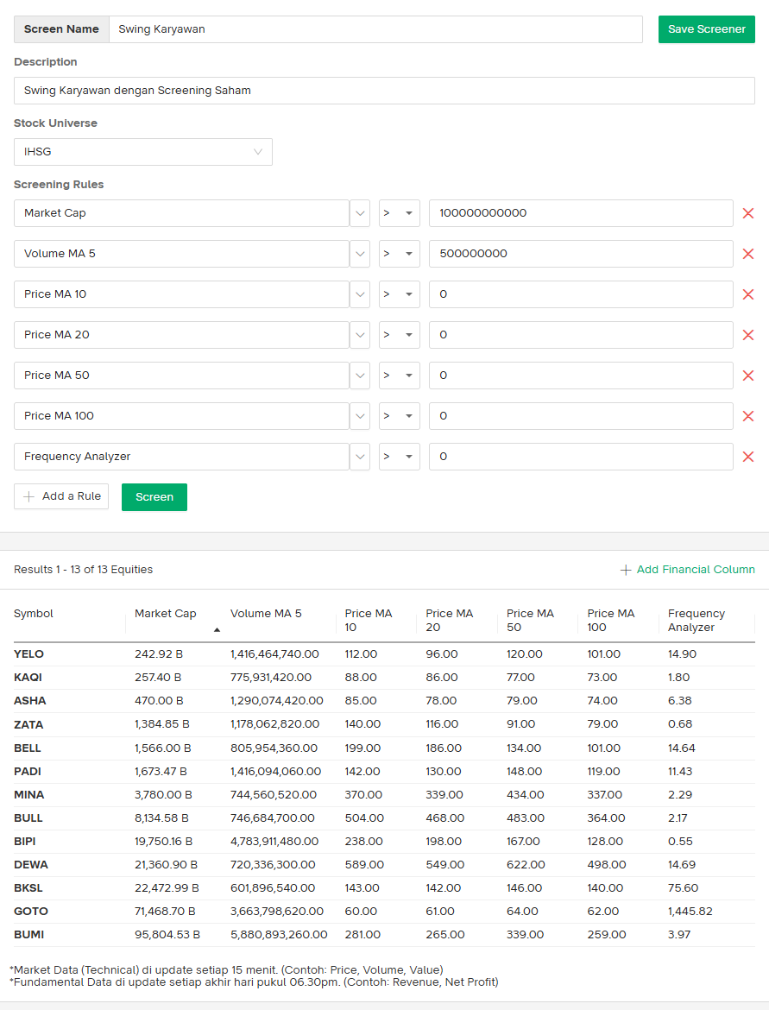Click the Save Screener button
This screenshot has height=1010, width=769.
(706, 29)
